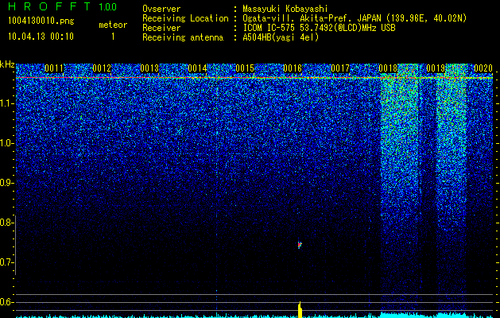Screen dimensions: 500x318
Task: Click the observer name Masayuki Kobayashi
Action: click(285, 9)
